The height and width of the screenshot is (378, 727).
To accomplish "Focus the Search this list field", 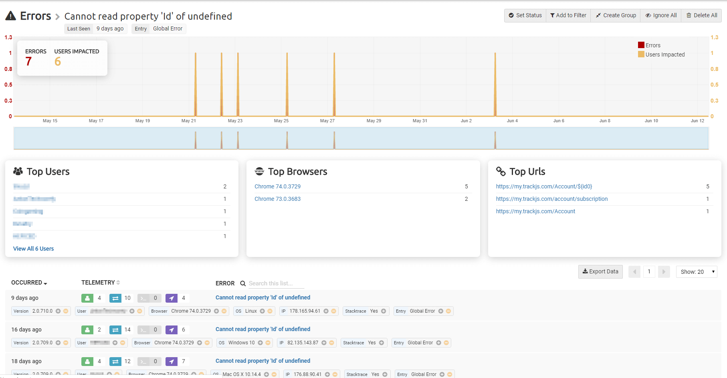I will click(276, 283).
